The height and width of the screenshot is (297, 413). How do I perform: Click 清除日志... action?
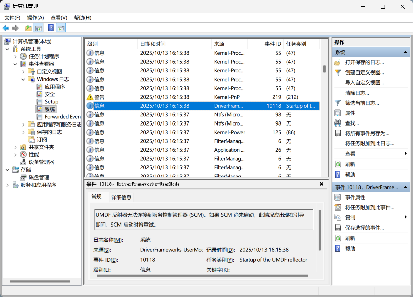coord(357,93)
